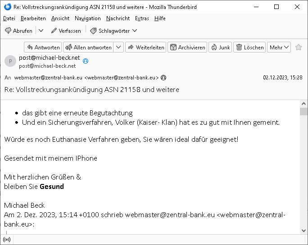
Task: Click recipient's contact icon beside webmaster address
Action: (163, 78)
